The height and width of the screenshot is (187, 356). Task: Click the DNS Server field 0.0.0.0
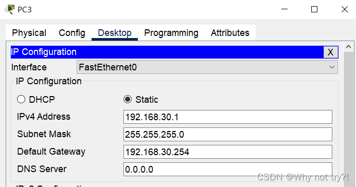coord(228,169)
